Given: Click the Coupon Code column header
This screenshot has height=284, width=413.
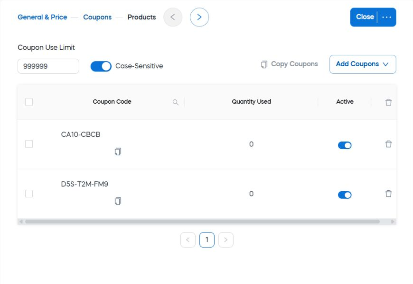Looking at the screenshot, I should tap(112, 102).
